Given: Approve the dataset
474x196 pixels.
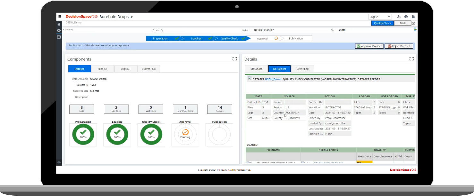Looking at the screenshot, I should (x=369, y=46).
